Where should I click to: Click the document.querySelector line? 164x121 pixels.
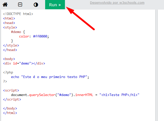pos(75,95)
